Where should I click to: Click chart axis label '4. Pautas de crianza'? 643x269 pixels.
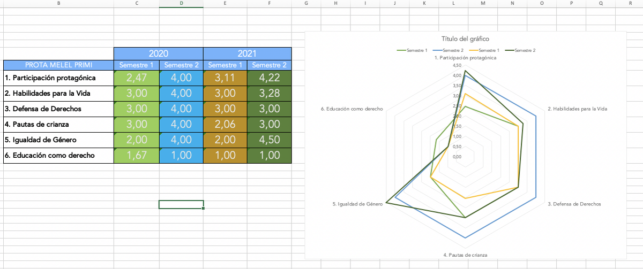coord(465,255)
